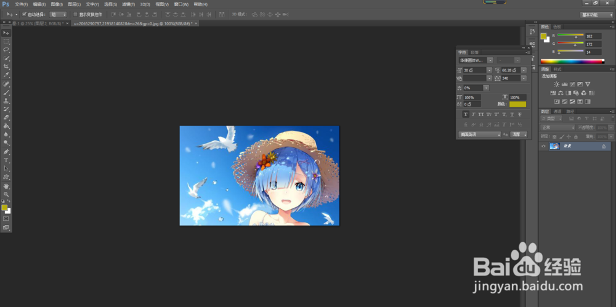Select the Paint Bucket tool

[x=6, y=126]
